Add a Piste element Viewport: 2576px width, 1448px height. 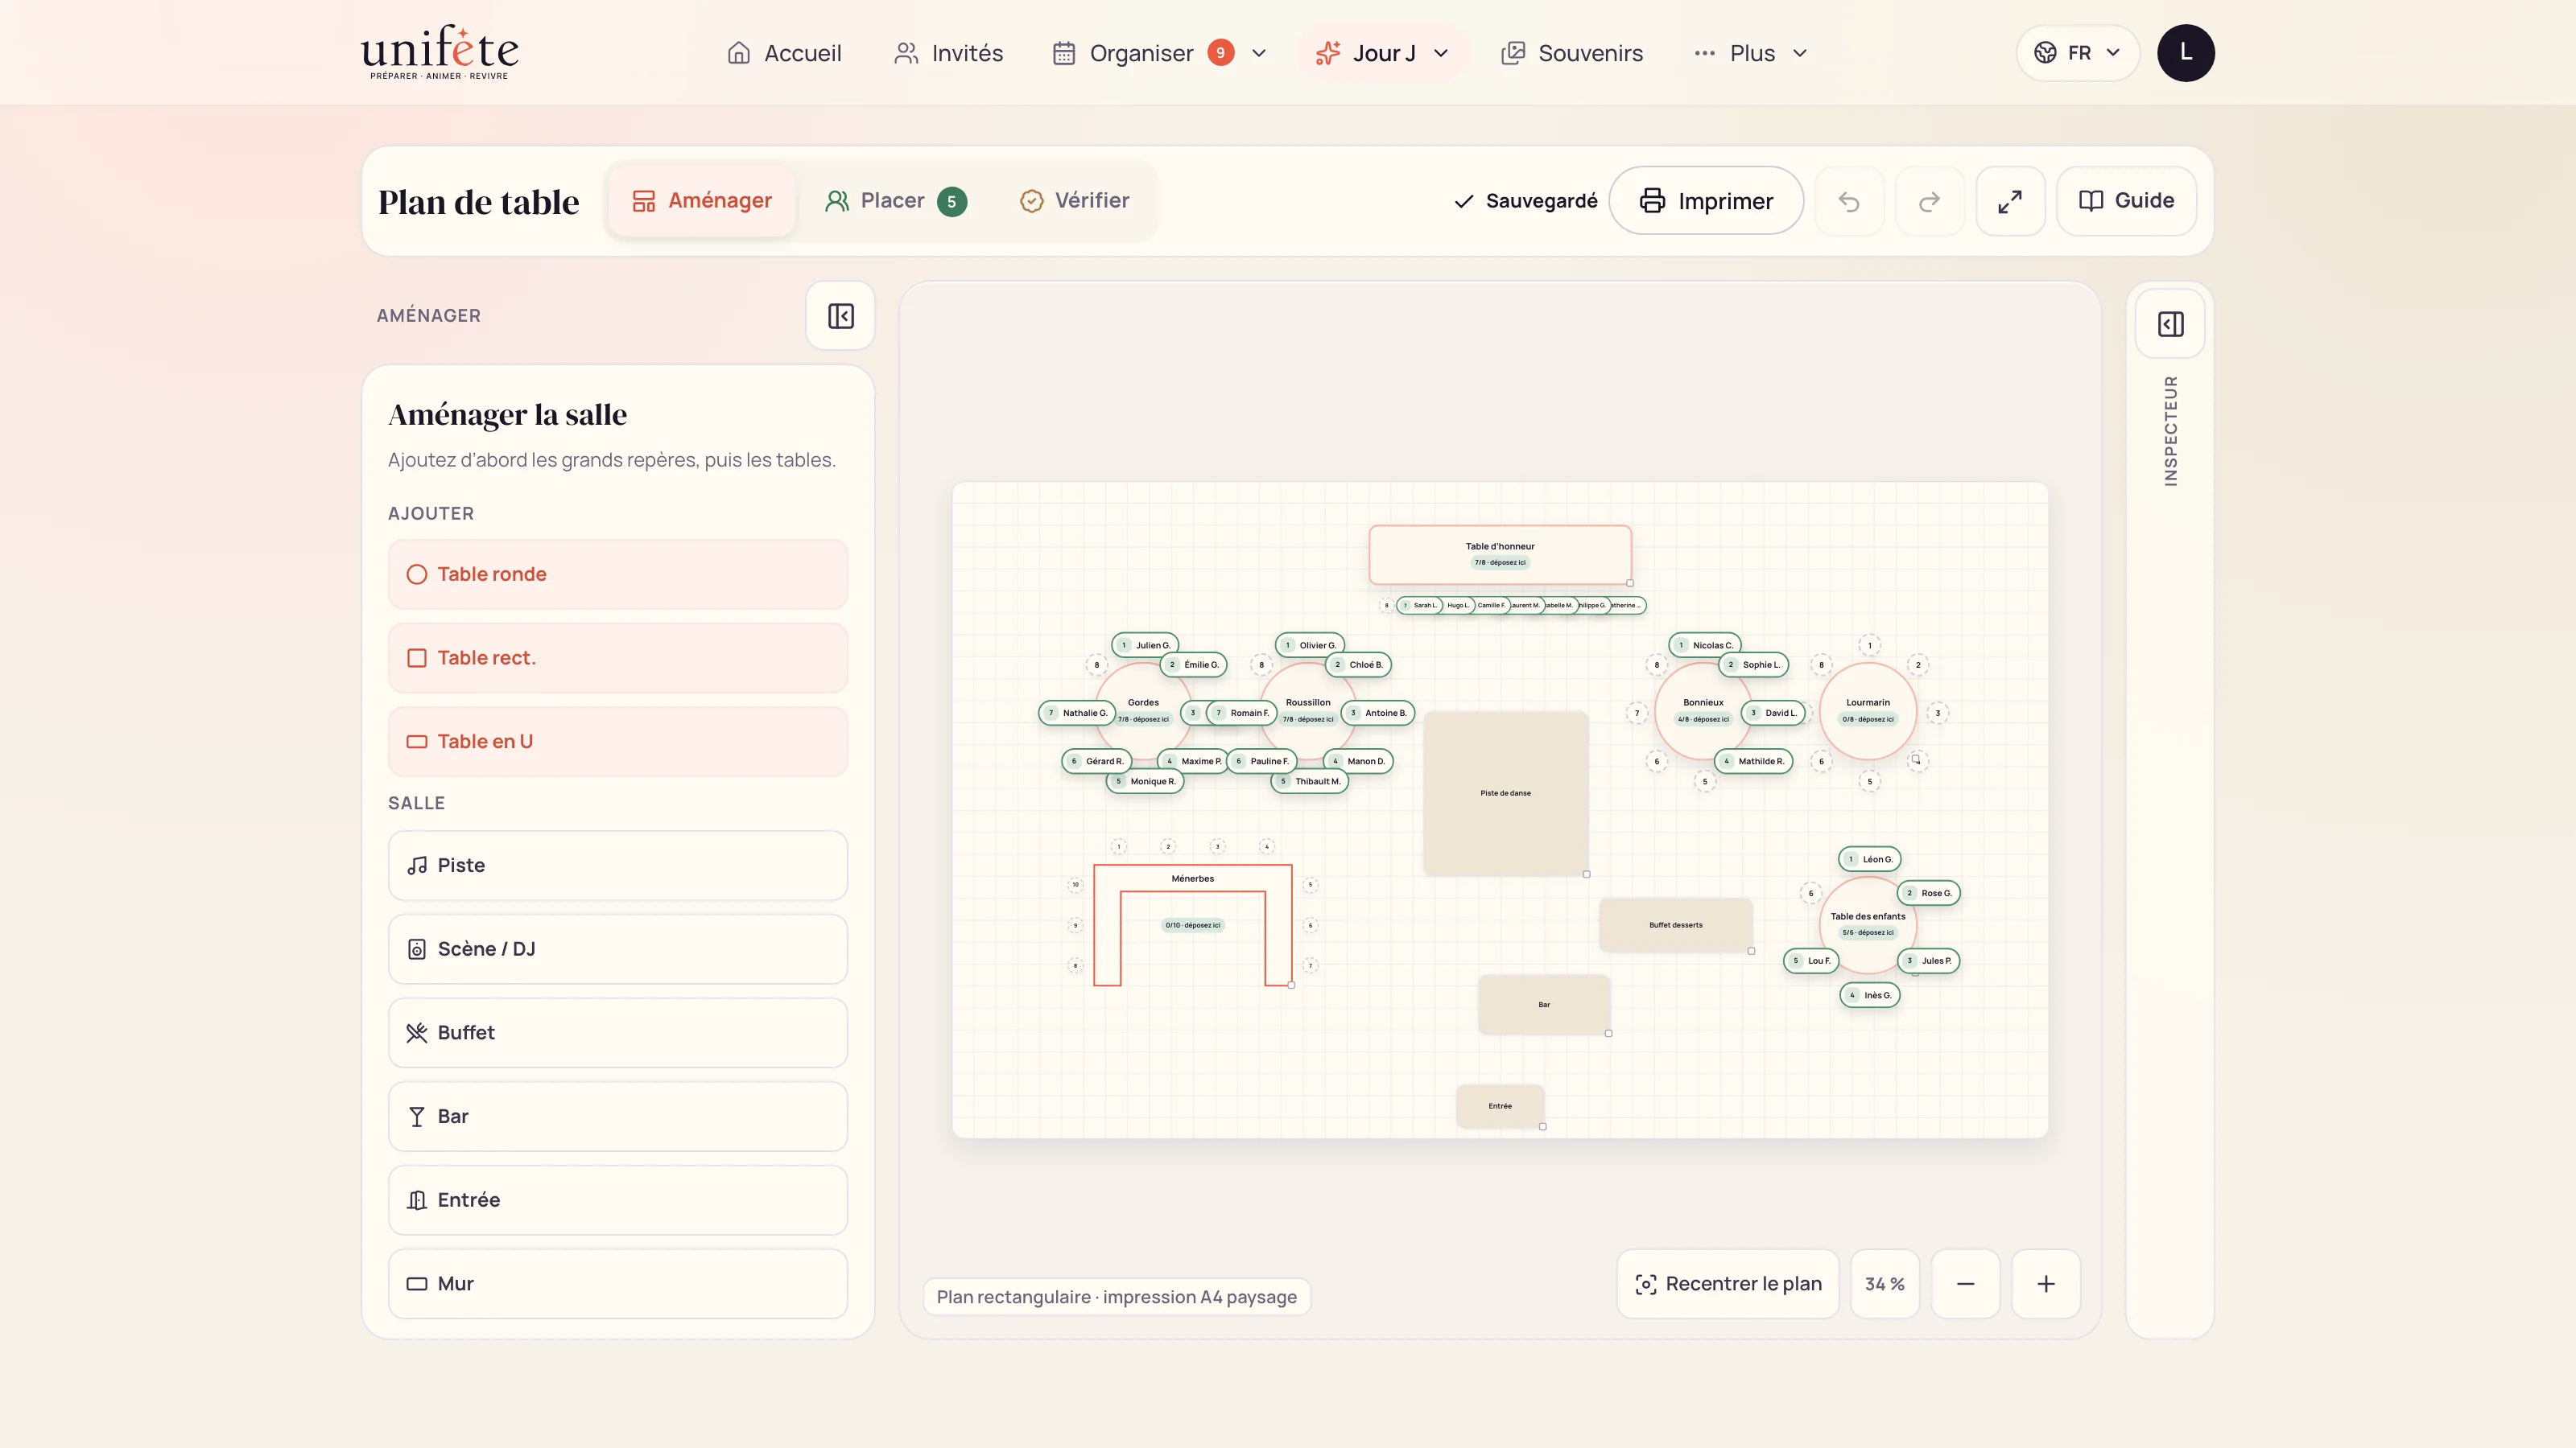point(617,866)
